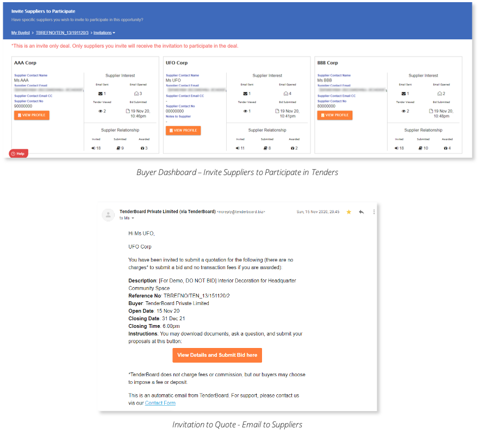
Task: Open the My Buylist breadcrumb link
Action: coord(21,33)
